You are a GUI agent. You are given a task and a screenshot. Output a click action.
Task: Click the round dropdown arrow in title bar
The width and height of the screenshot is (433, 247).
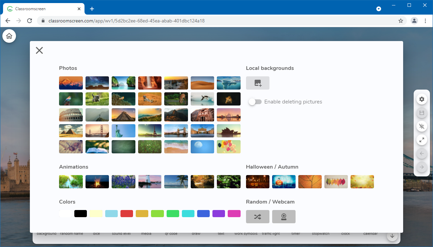point(379,9)
